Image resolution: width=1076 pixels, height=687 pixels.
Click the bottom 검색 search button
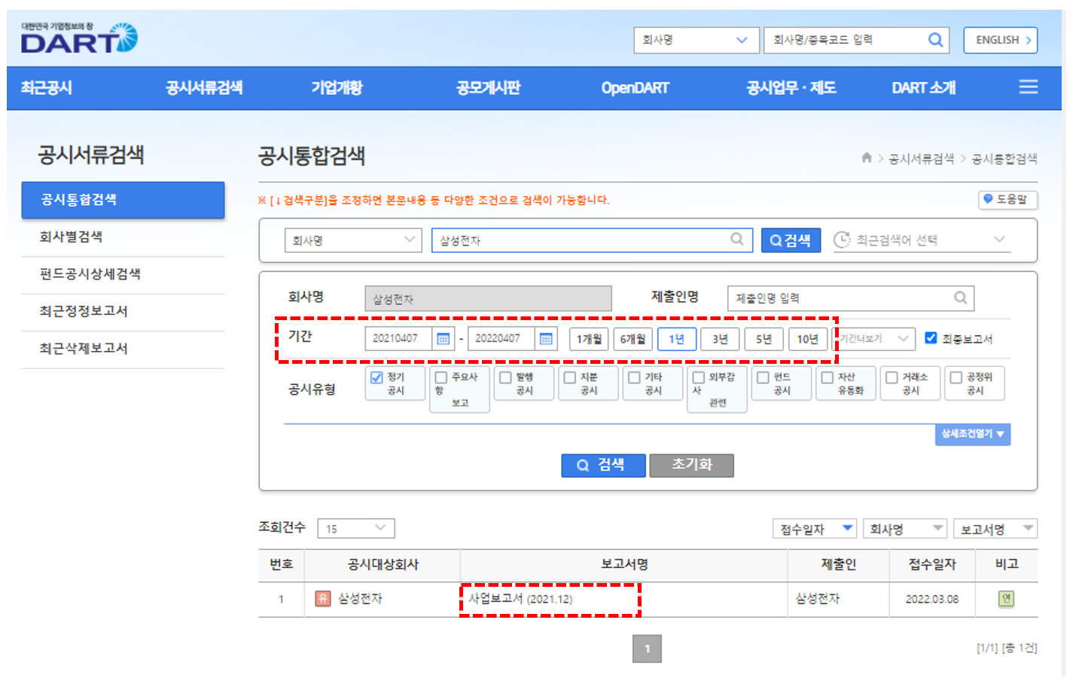point(603,465)
